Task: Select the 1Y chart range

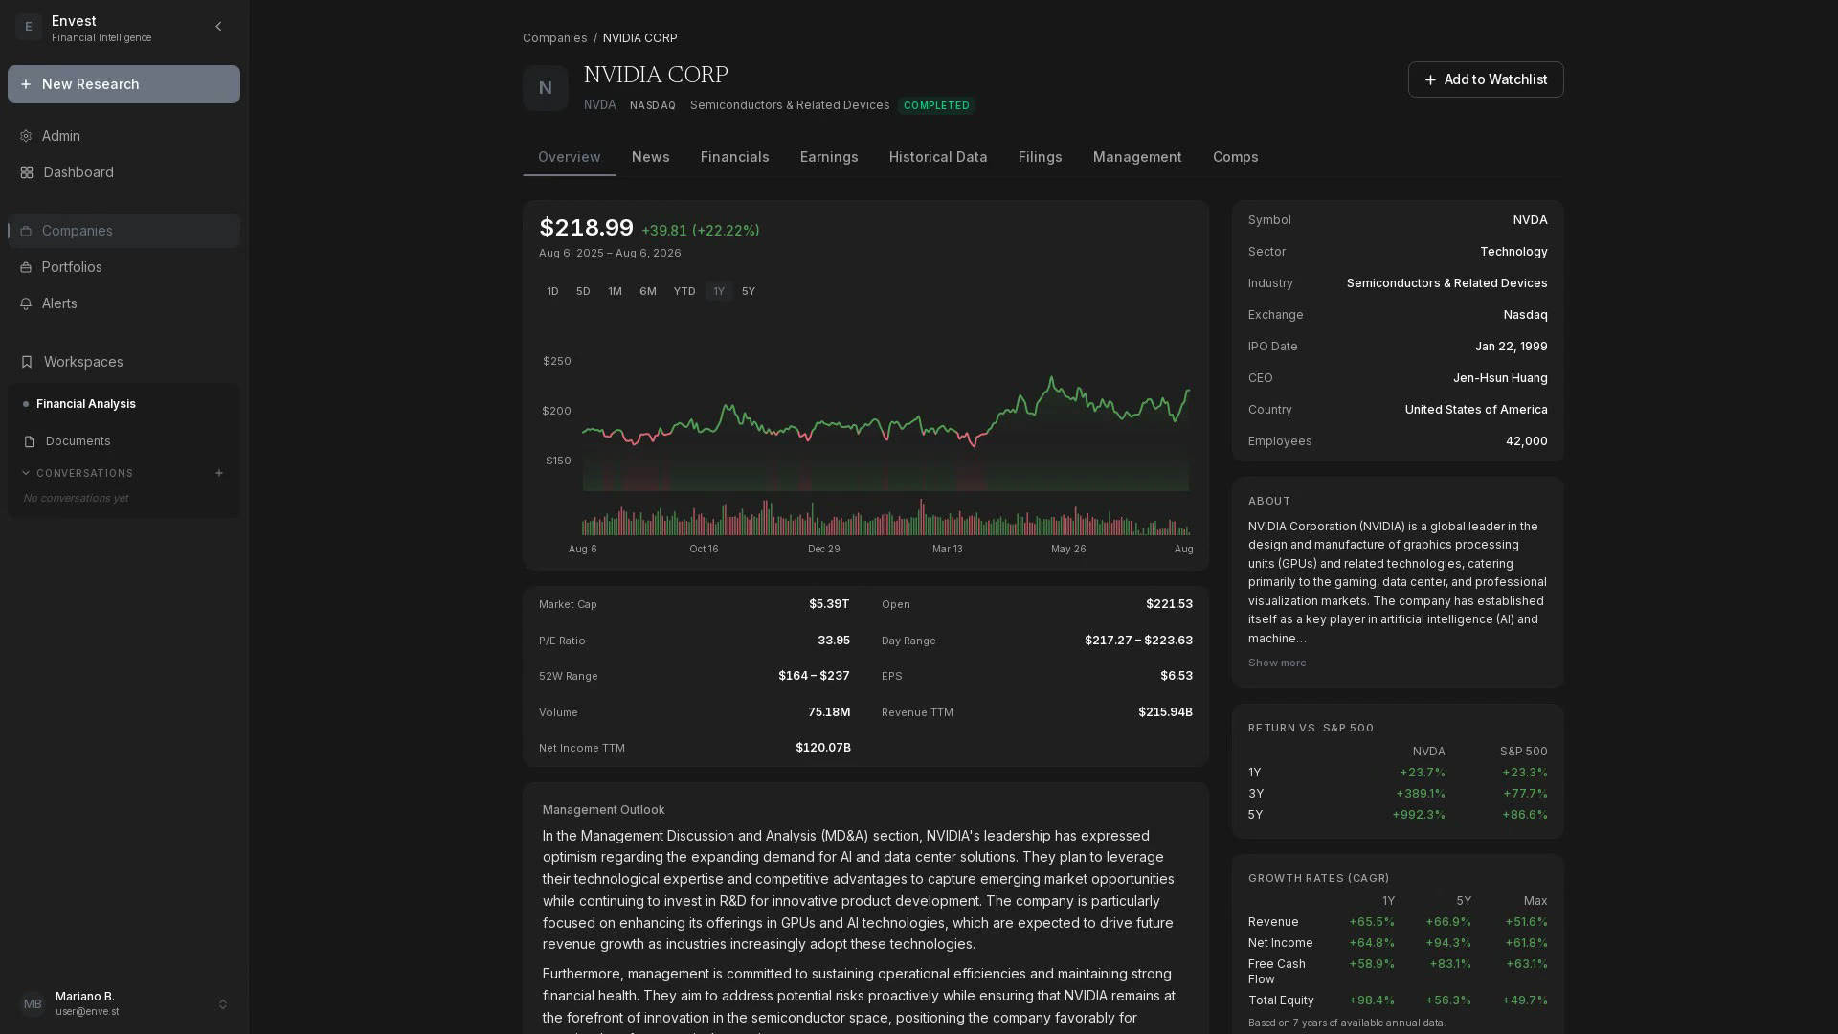Action: pos(719,291)
